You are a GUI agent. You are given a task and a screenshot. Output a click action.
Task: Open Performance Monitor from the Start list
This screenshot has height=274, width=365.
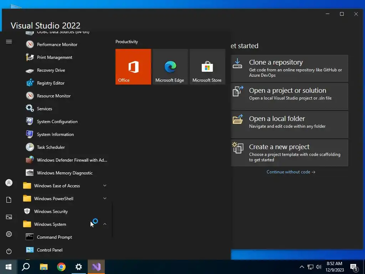[65, 45]
